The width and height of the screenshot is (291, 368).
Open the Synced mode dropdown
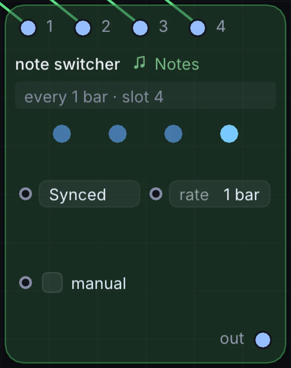(x=90, y=194)
